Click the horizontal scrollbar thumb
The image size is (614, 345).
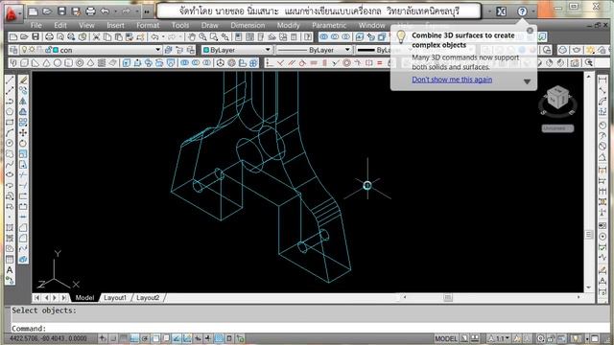pos(448,298)
